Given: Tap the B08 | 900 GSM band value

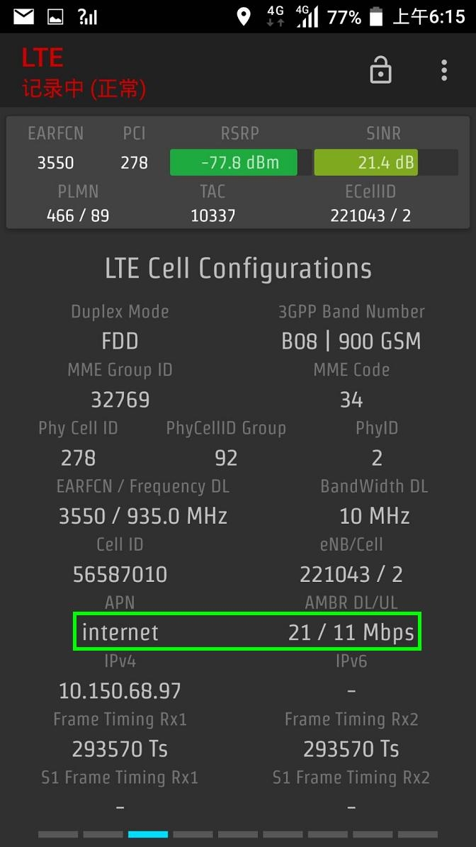Looking at the screenshot, I should pyautogui.click(x=351, y=342).
